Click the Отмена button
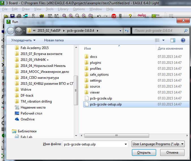This screenshot has height=161, width=191. click(x=172, y=152)
